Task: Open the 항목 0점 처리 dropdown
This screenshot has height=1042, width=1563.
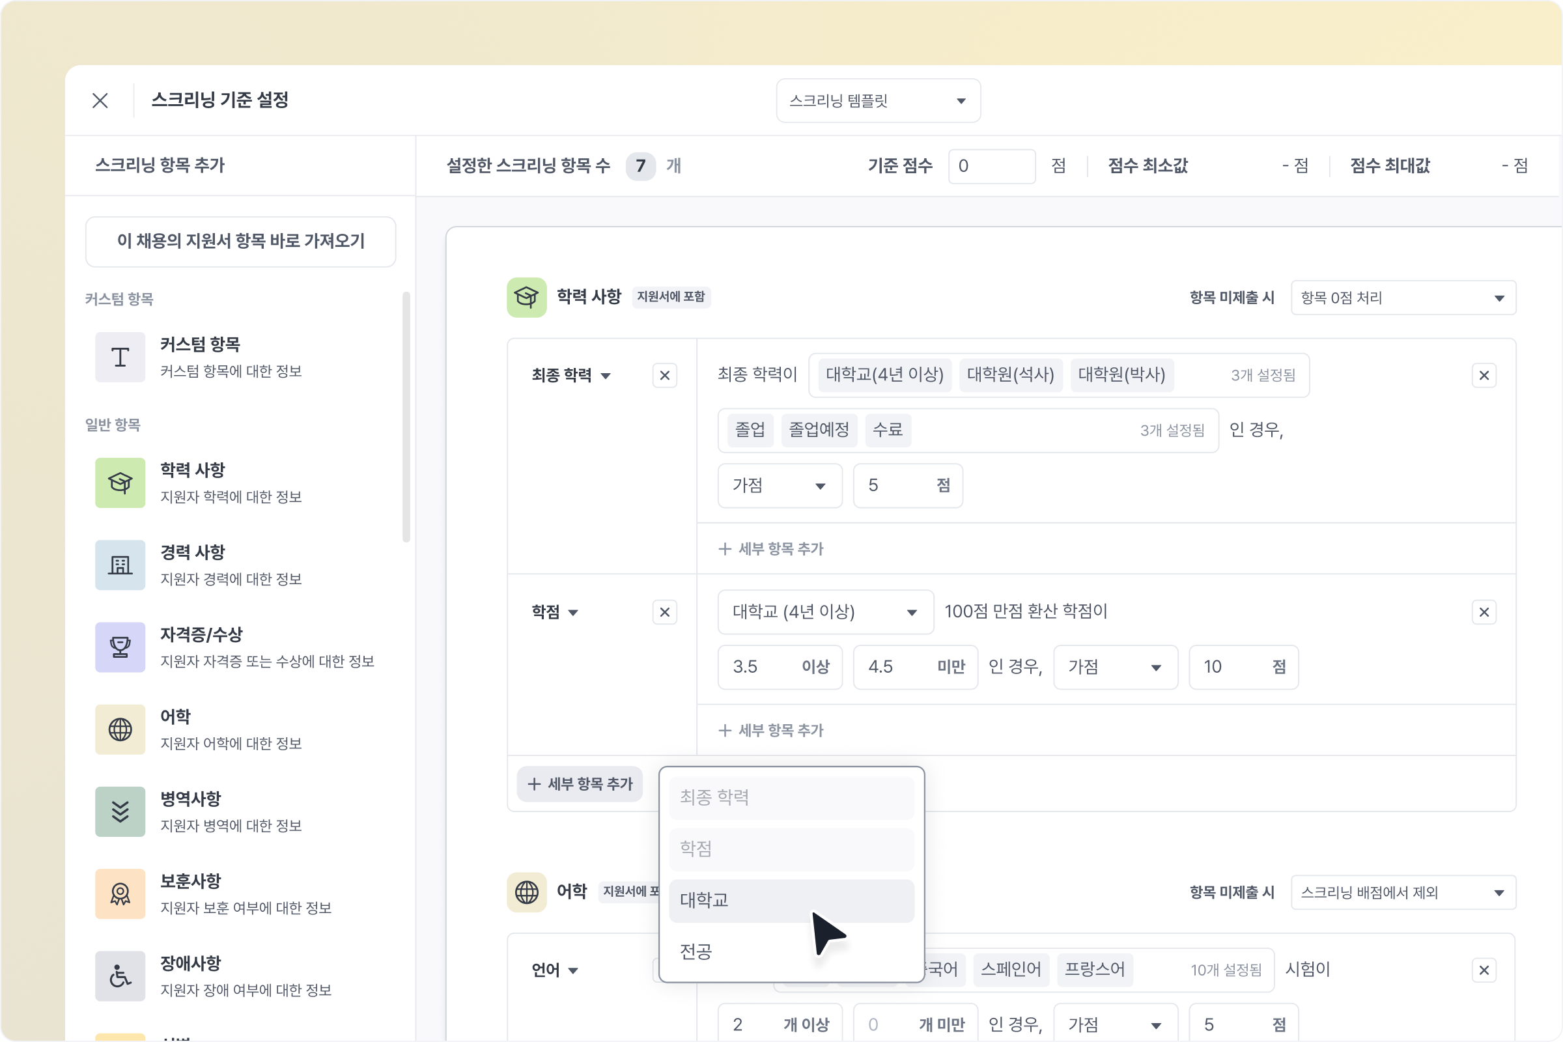Action: [1403, 298]
